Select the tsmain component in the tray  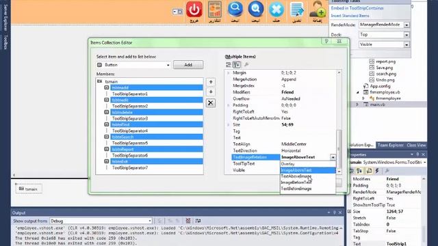click(29, 189)
